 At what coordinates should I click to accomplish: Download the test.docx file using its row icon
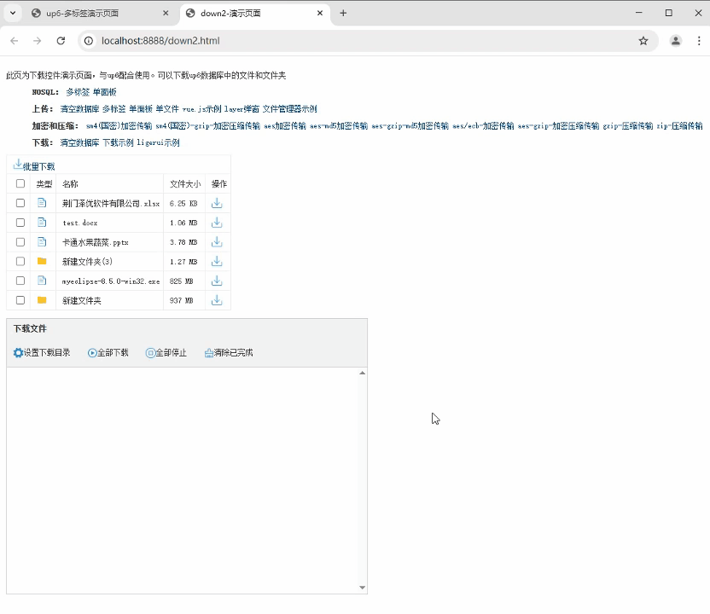tap(217, 223)
